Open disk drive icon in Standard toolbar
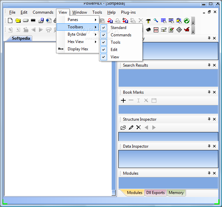222x207 pixels. click(x=26, y=21)
